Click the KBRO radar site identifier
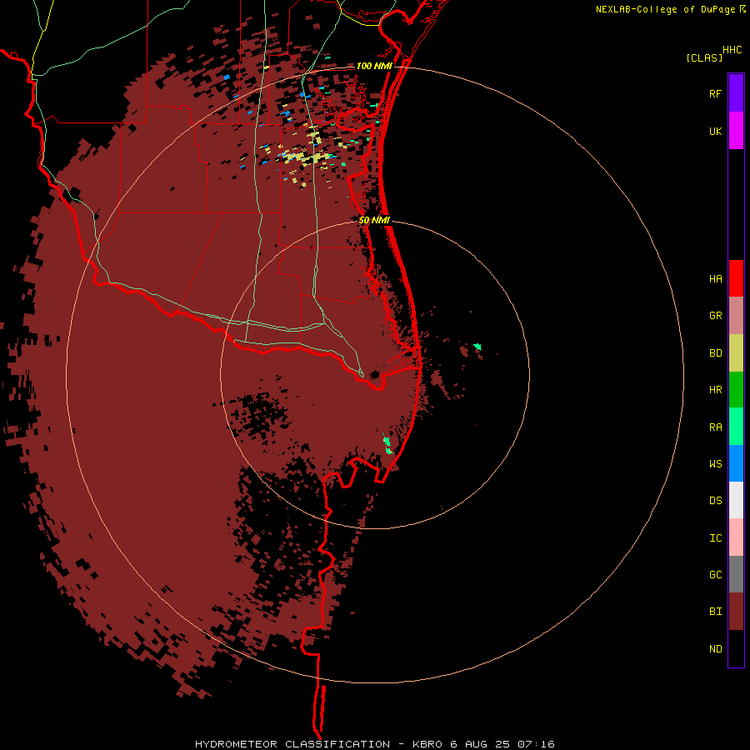Viewport: 750px width, 750px height. click(427, 744)
